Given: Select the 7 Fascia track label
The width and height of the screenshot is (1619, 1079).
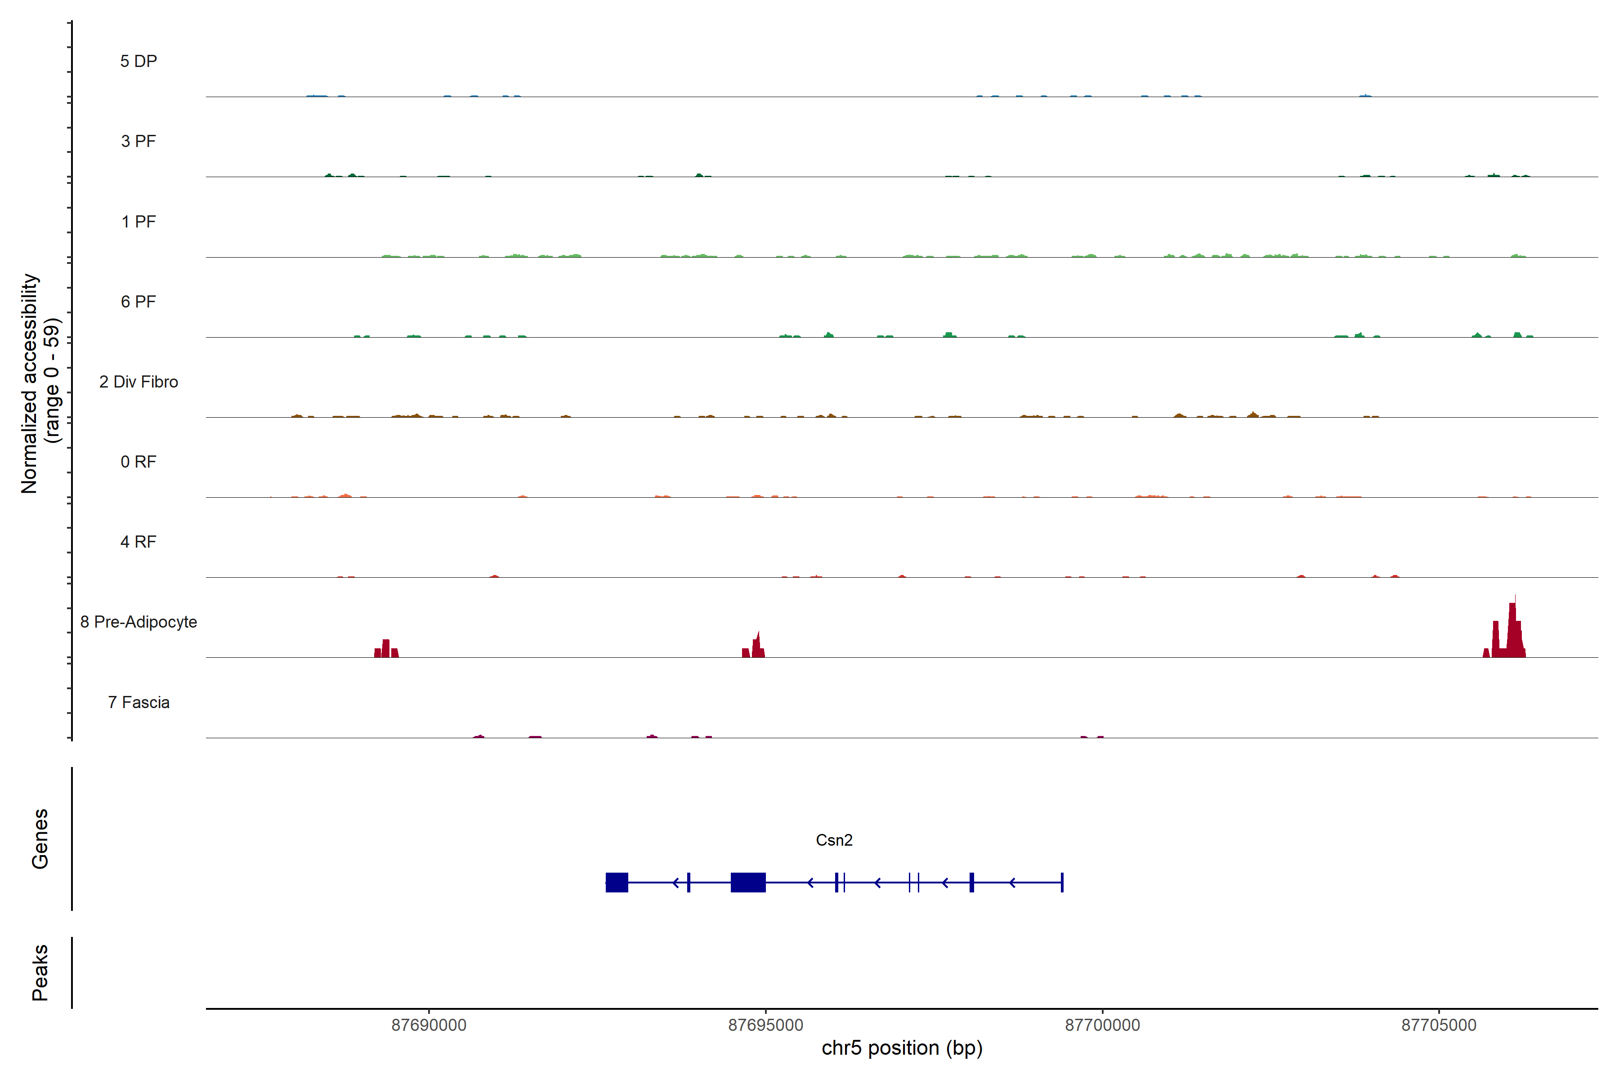Looking at the screenshot, I should [x=139, y=702].
